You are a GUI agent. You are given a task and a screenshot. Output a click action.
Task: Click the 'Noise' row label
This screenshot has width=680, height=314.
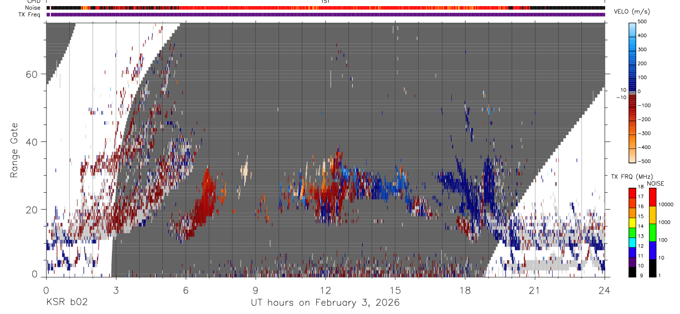pyautogui.click(x=33, y=8)
